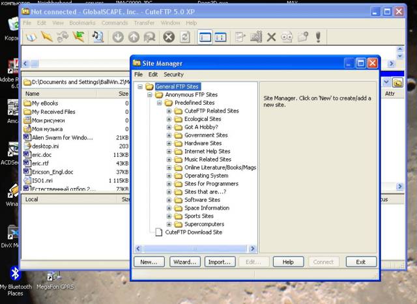This screenshot has width=417, height=304.
Task: Open the Bookmarks menu in CuteFTP window
Action: click(82, 23)
